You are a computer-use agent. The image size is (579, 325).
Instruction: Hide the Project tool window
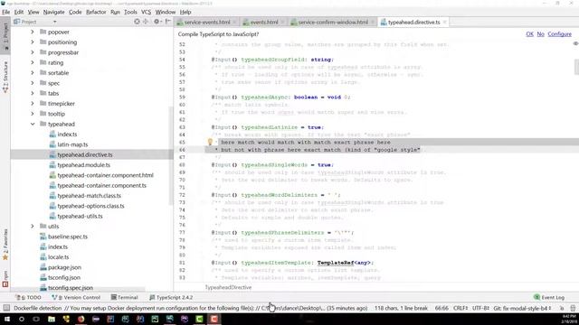[x=167, y=22]
